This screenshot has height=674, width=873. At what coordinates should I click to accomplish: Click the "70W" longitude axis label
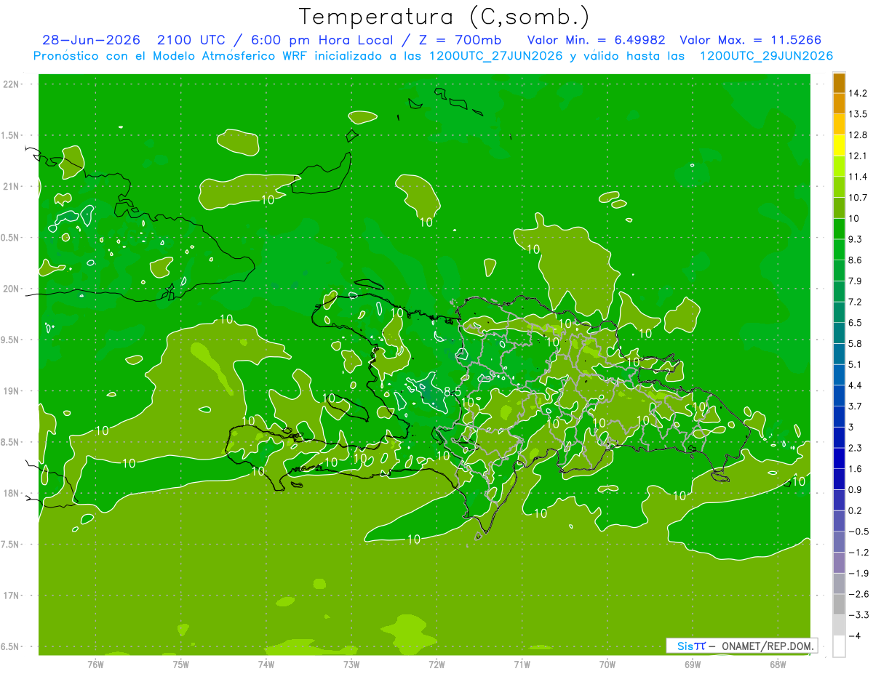(x=607, y=664)
